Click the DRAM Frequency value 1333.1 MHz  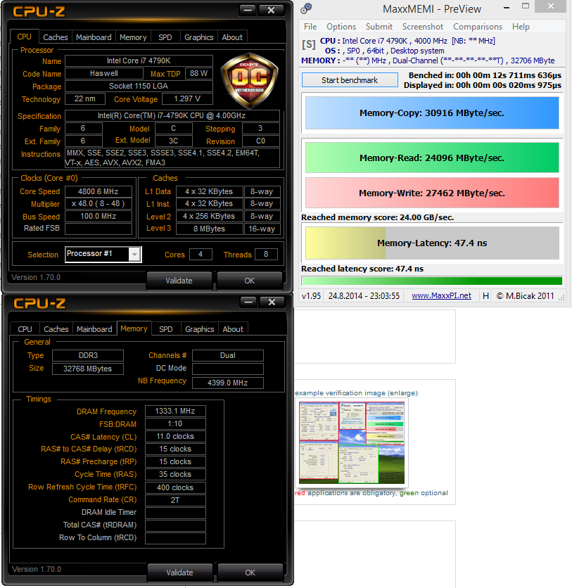tap(175, 411)
